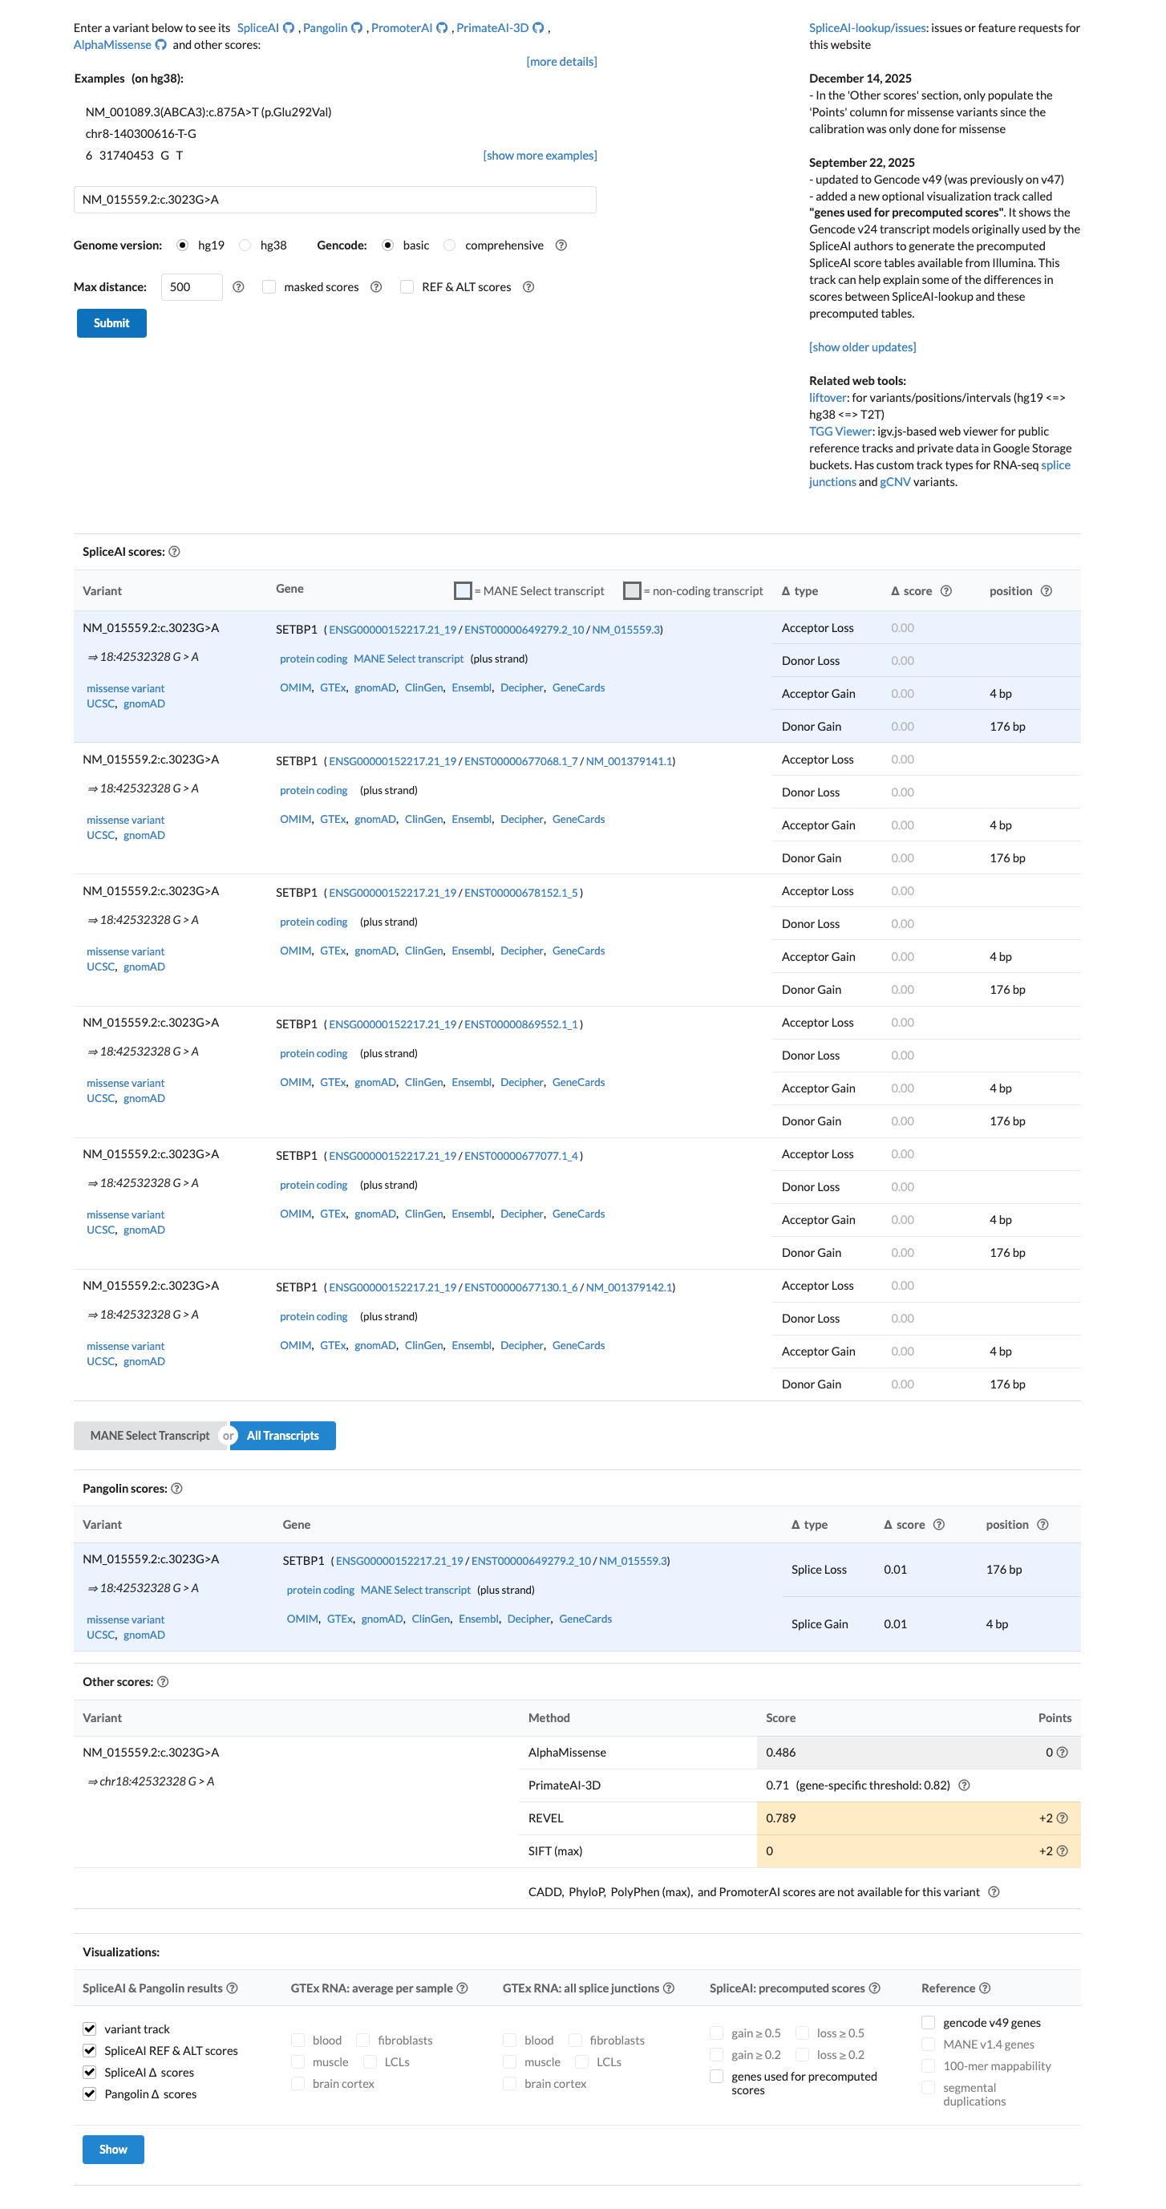Click help icon beside Other scores heading
1166x2209 pixels.
point(163,1683)
